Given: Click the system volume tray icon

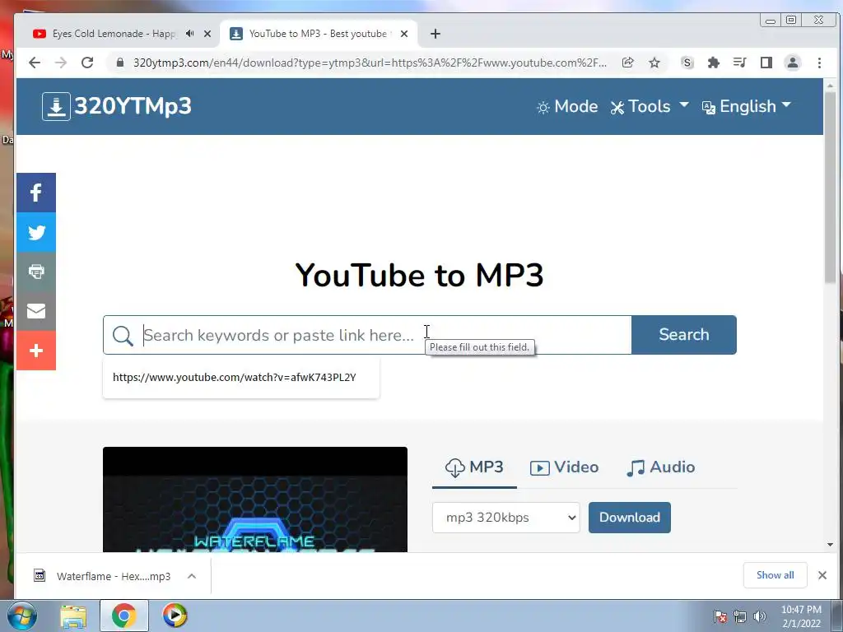Looking at the screenshot, I should [x=760, y=616].
